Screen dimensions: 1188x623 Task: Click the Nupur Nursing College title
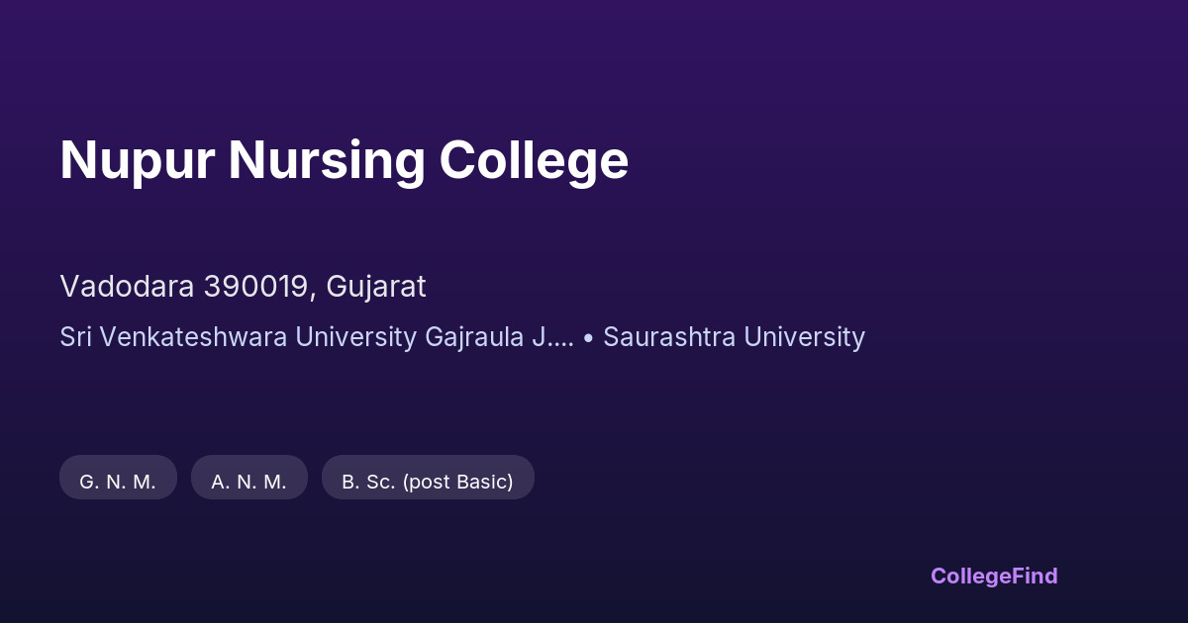[x=344, y=160]
